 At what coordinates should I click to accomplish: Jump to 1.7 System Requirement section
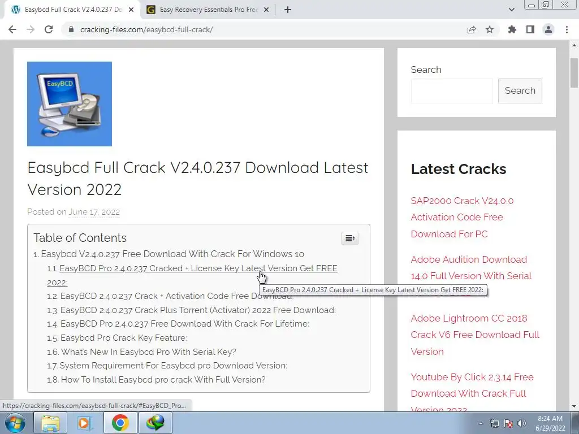pyautogui.click(x=173, y=366)
